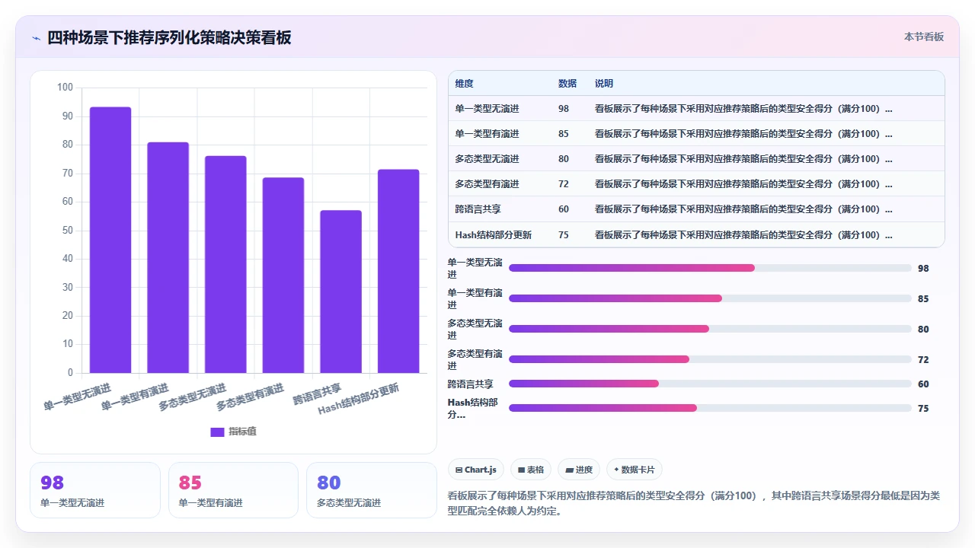Open the 80 多态类型无演进 data card
Image resolution: width=975 pixels, height=548 pixels.
[x=372, y=490]
